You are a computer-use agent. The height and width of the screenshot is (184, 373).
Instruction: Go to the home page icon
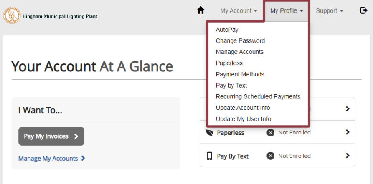click(x=201, y=10)
